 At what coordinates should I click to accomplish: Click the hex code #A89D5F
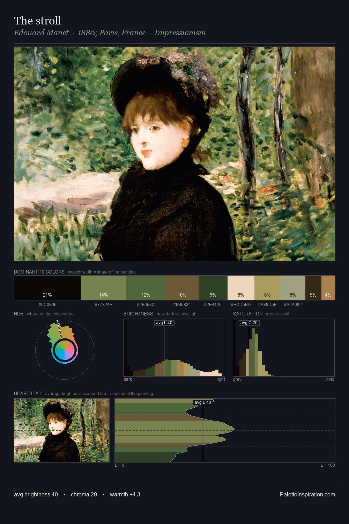pos(267,305)
